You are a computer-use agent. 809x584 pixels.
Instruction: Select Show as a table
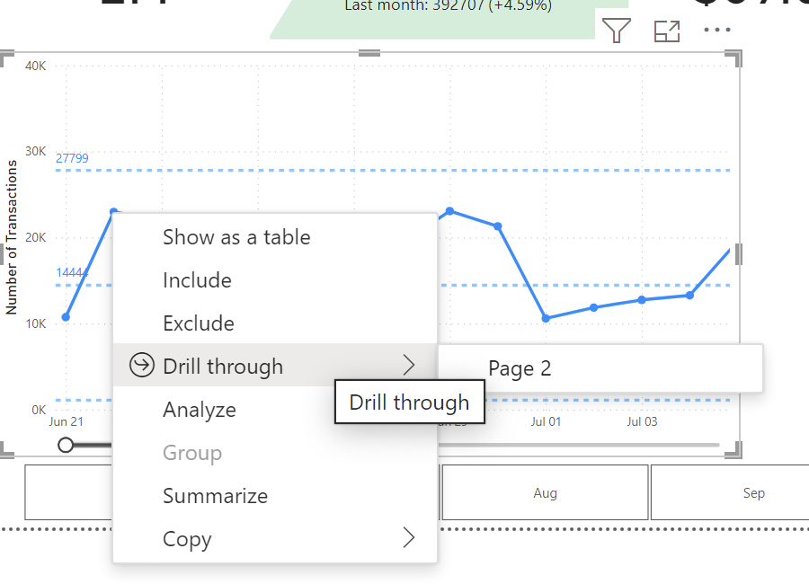coord(274,237)
